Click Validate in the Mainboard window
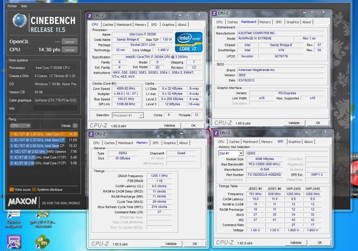This screenshot has height=251, width=358. click(294, 123)
